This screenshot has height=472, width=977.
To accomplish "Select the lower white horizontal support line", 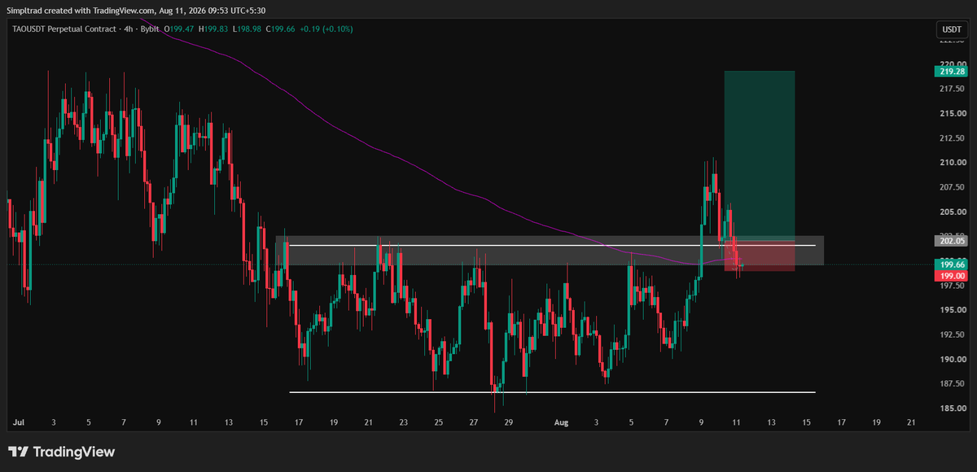I will pos(552,392).
